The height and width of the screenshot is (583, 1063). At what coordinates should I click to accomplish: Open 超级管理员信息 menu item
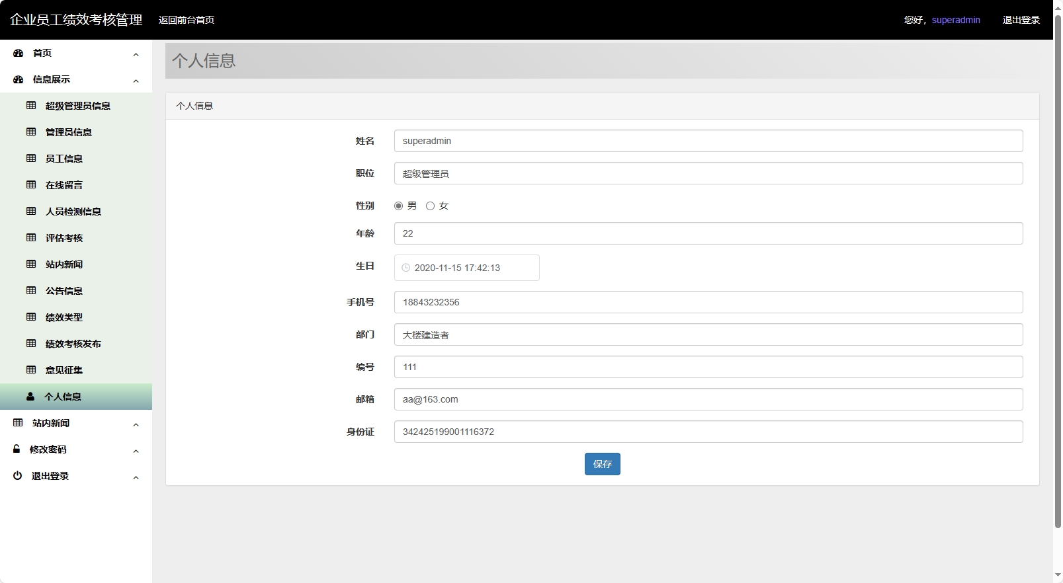pyautogui.click(x=76, y=106)
